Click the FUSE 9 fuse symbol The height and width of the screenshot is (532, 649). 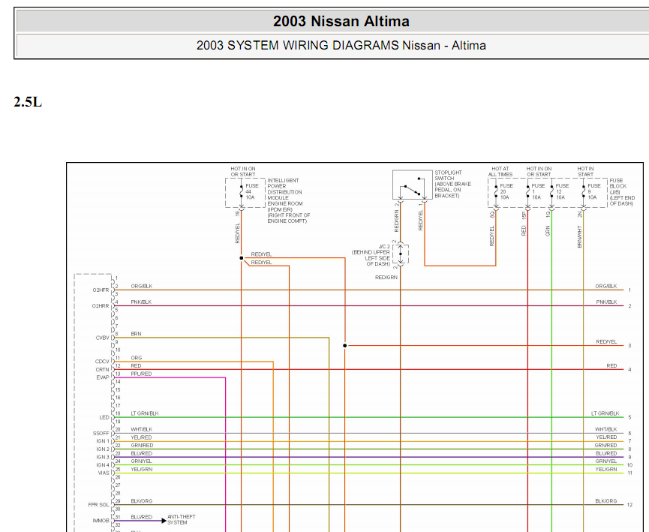[x=584, y=191]
